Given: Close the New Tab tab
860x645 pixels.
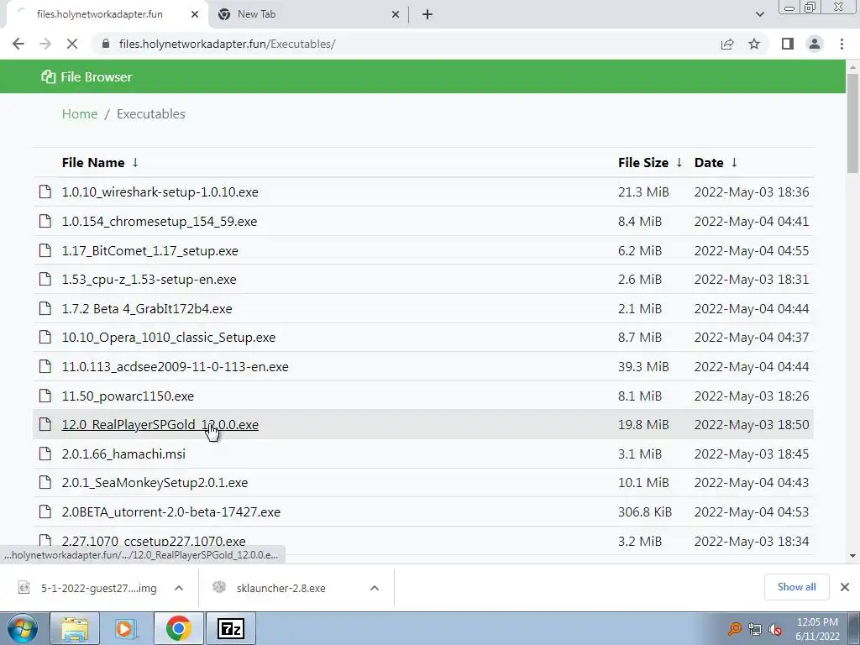Looking at the screenshot, I should click(396, 14).
